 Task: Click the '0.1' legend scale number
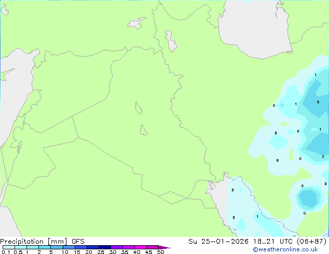6,252
